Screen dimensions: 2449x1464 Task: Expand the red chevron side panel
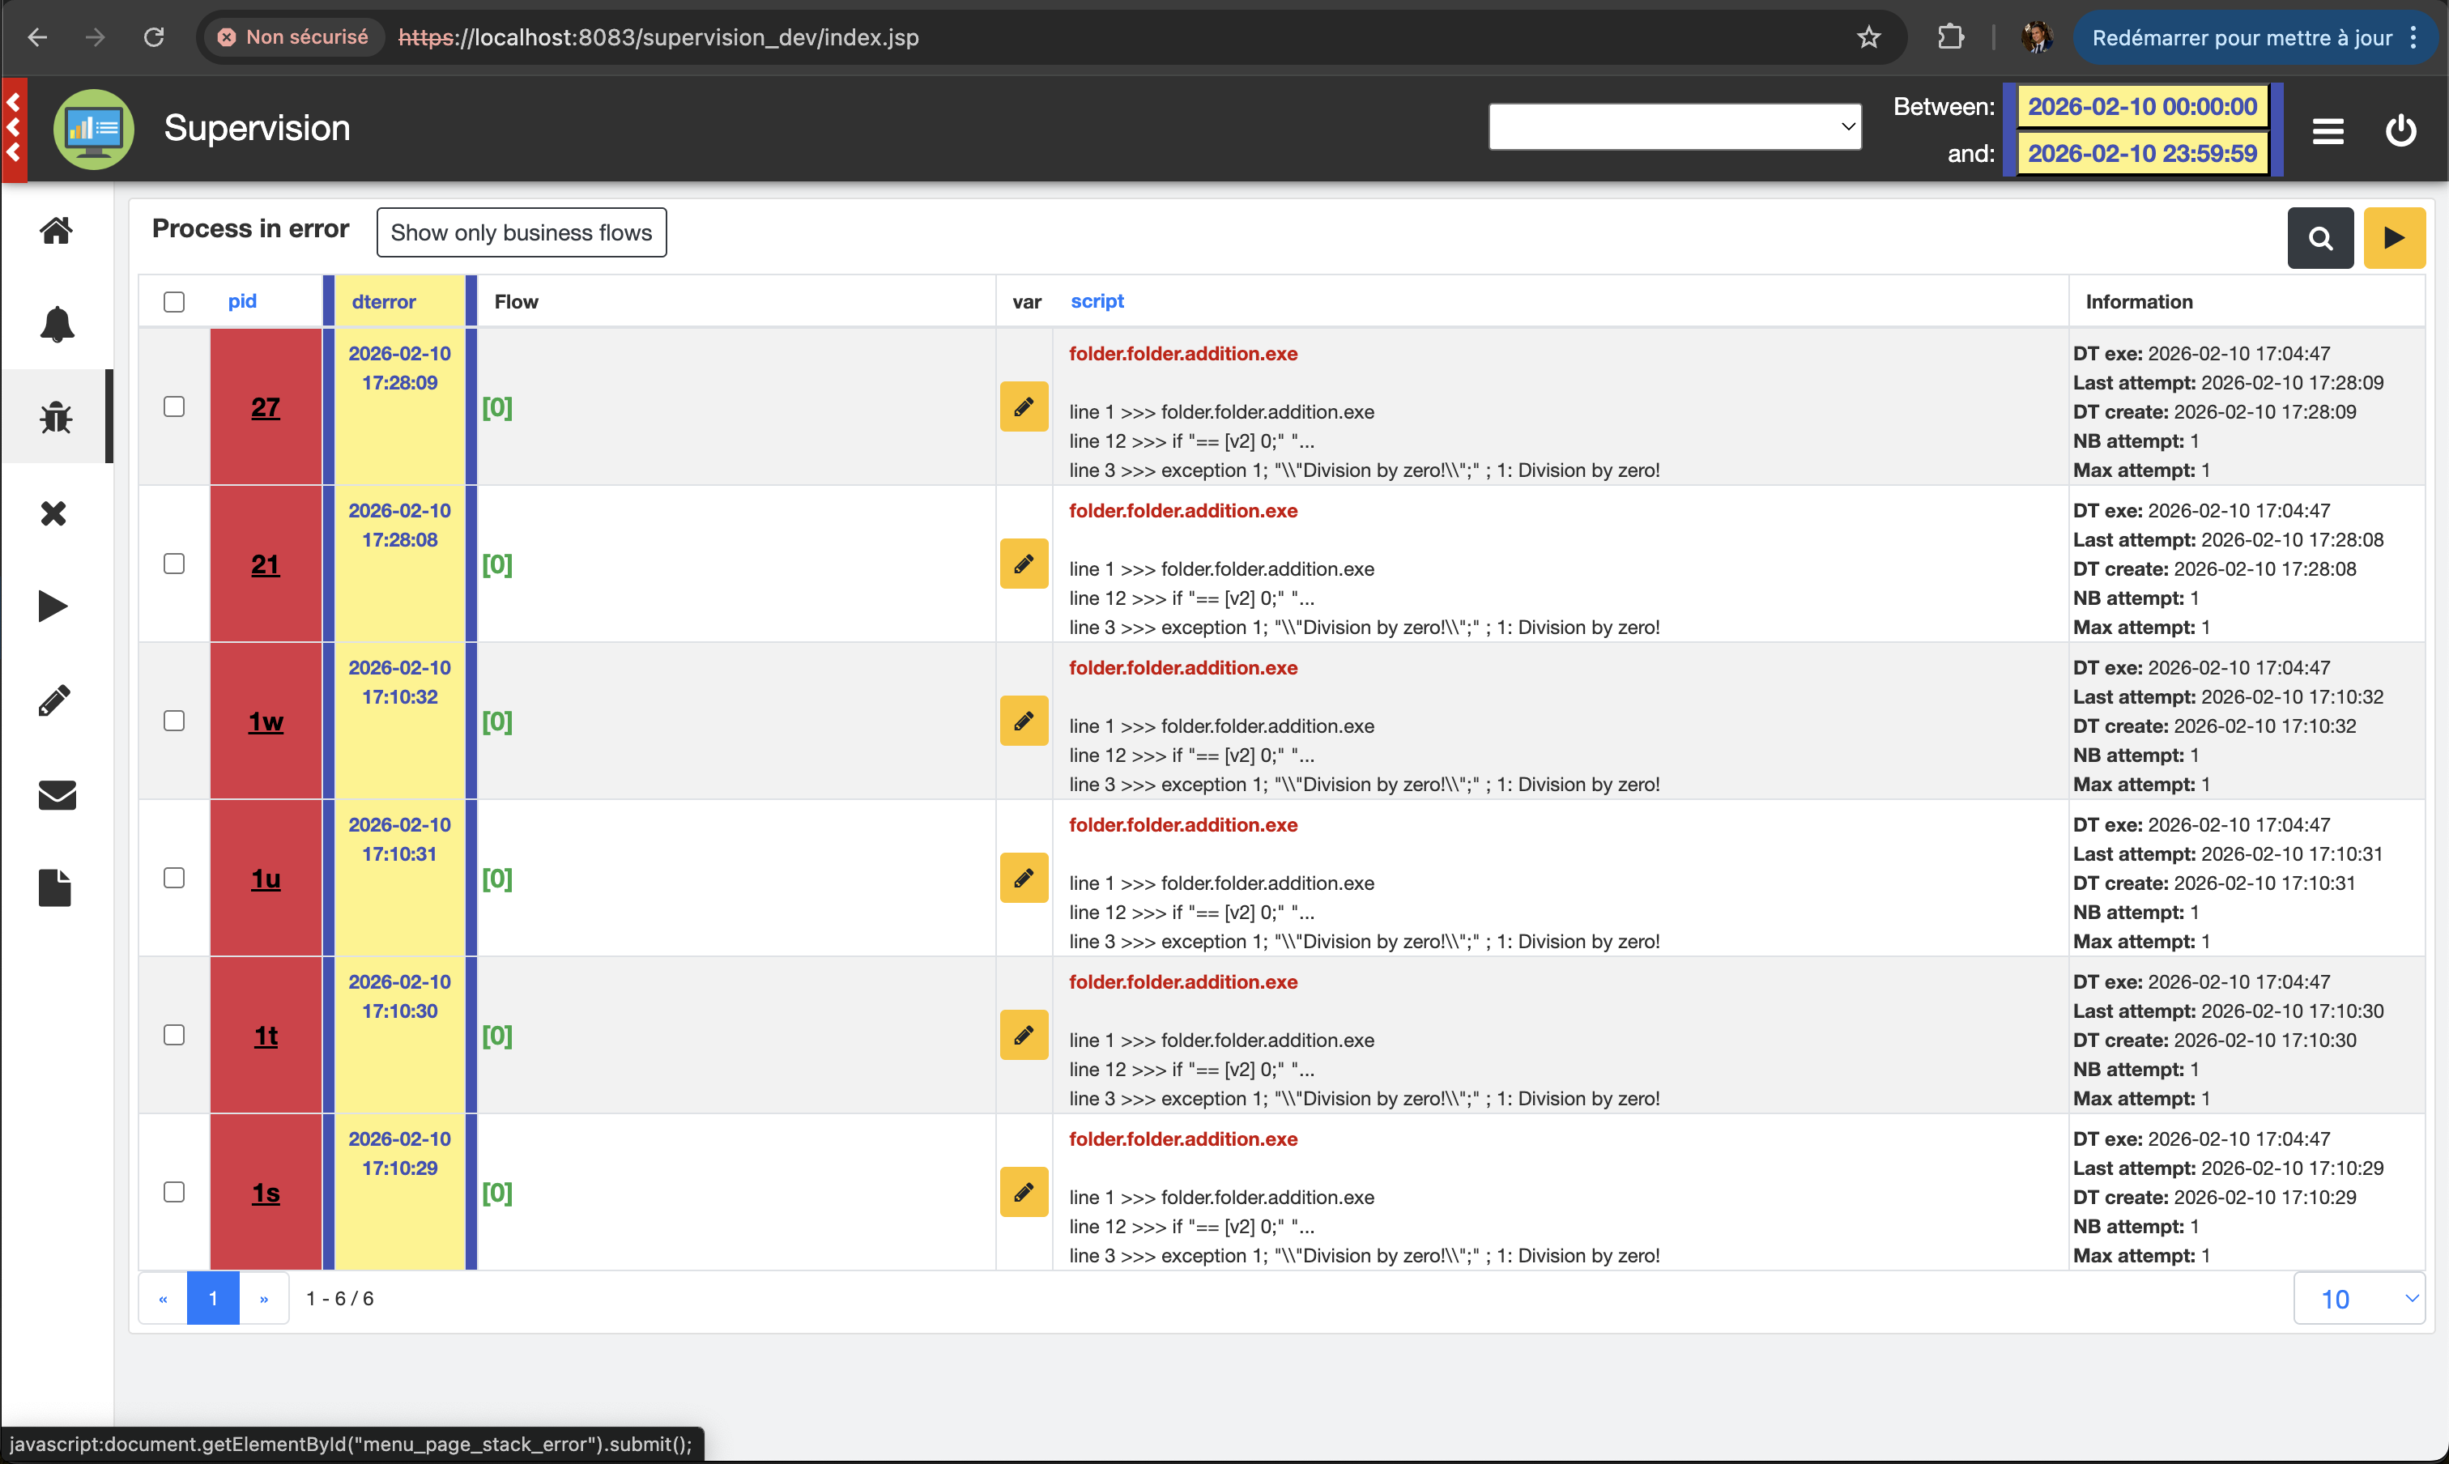pos(14,128)
